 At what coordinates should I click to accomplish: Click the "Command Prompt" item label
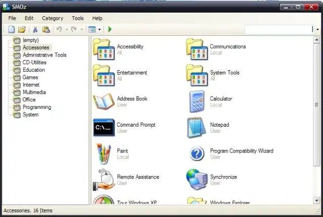tap(136, 125)
